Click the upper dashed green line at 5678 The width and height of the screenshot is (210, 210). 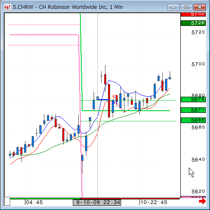[128, 100]
